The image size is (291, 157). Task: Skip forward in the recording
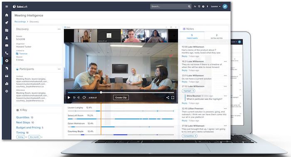tap(79, 98)
